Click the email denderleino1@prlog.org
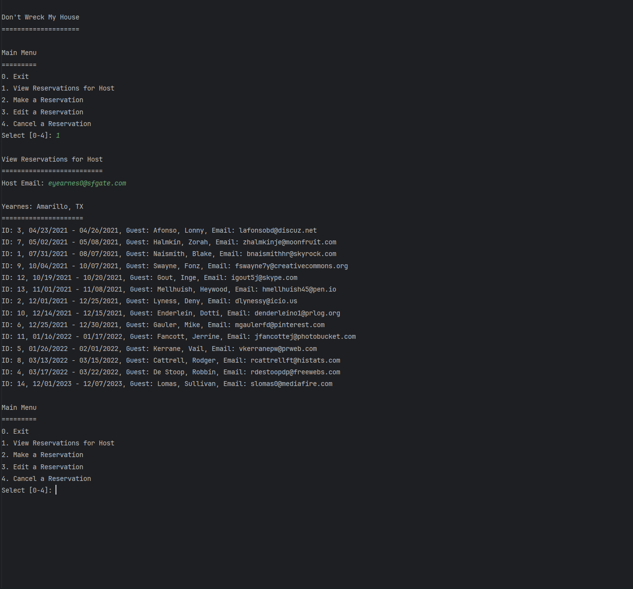The image size is (633, 589). click(297, 313)
